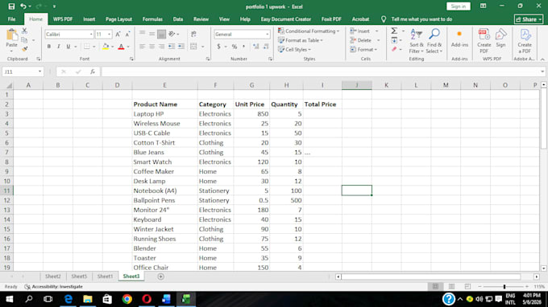Open the Borders icon
The height and width of the screenshot is (307, 548).
pyautogui.click(x=87, y=47)
